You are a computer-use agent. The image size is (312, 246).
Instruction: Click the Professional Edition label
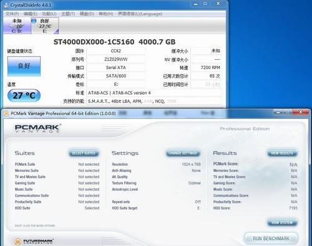pos(245,129)
